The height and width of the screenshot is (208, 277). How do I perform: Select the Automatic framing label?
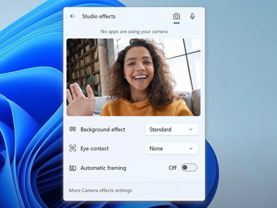click(103, 168)
